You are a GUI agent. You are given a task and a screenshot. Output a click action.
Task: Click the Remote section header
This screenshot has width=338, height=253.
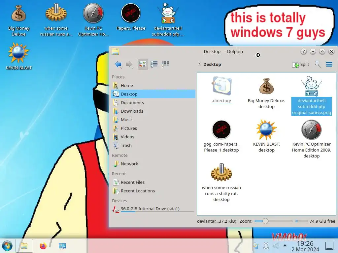(119, 155)
